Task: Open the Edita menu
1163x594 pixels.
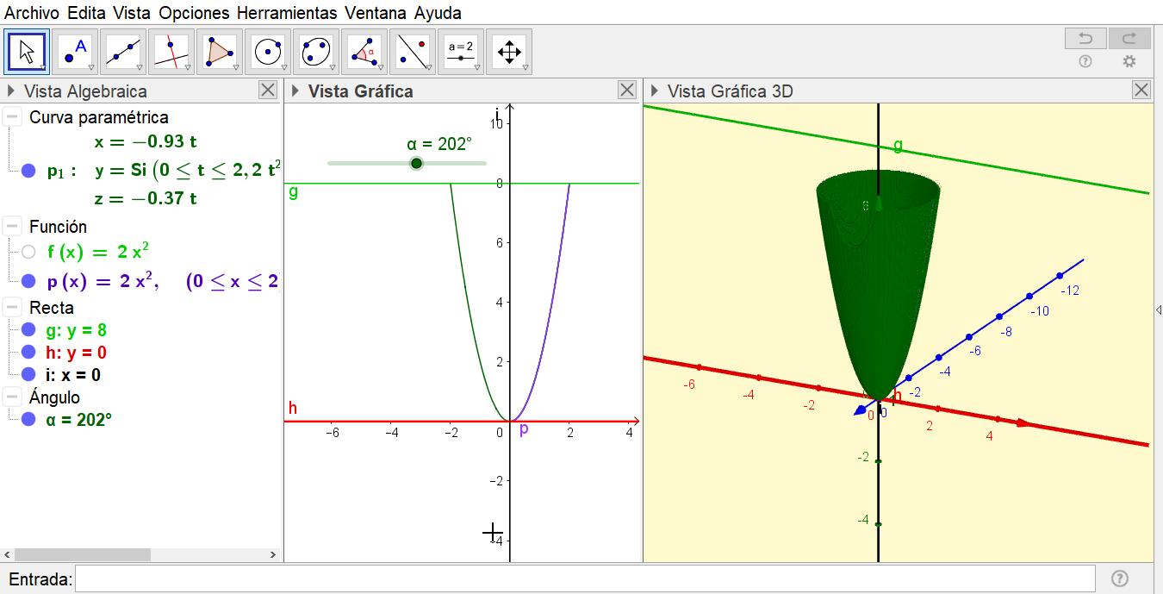Action: point(86,13)
